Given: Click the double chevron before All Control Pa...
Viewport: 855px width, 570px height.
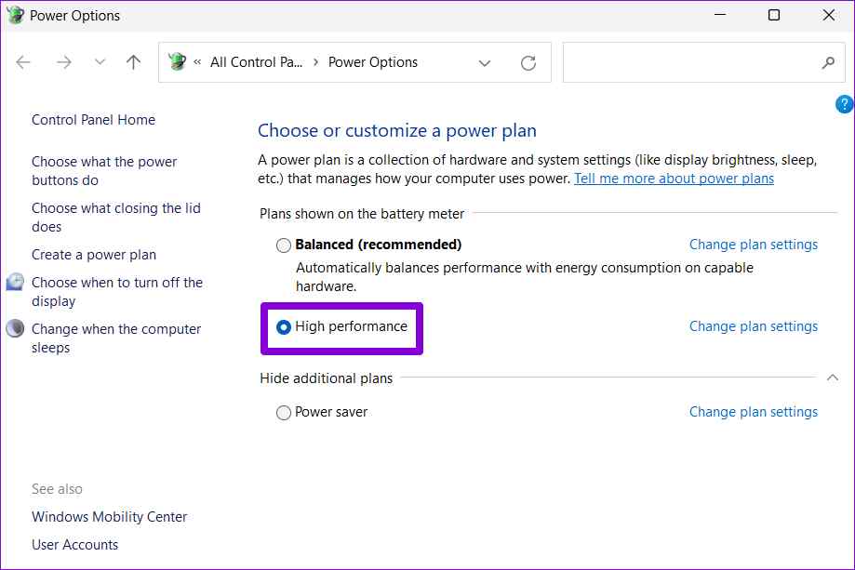Looking at the screenshot, I should point(197,62).
